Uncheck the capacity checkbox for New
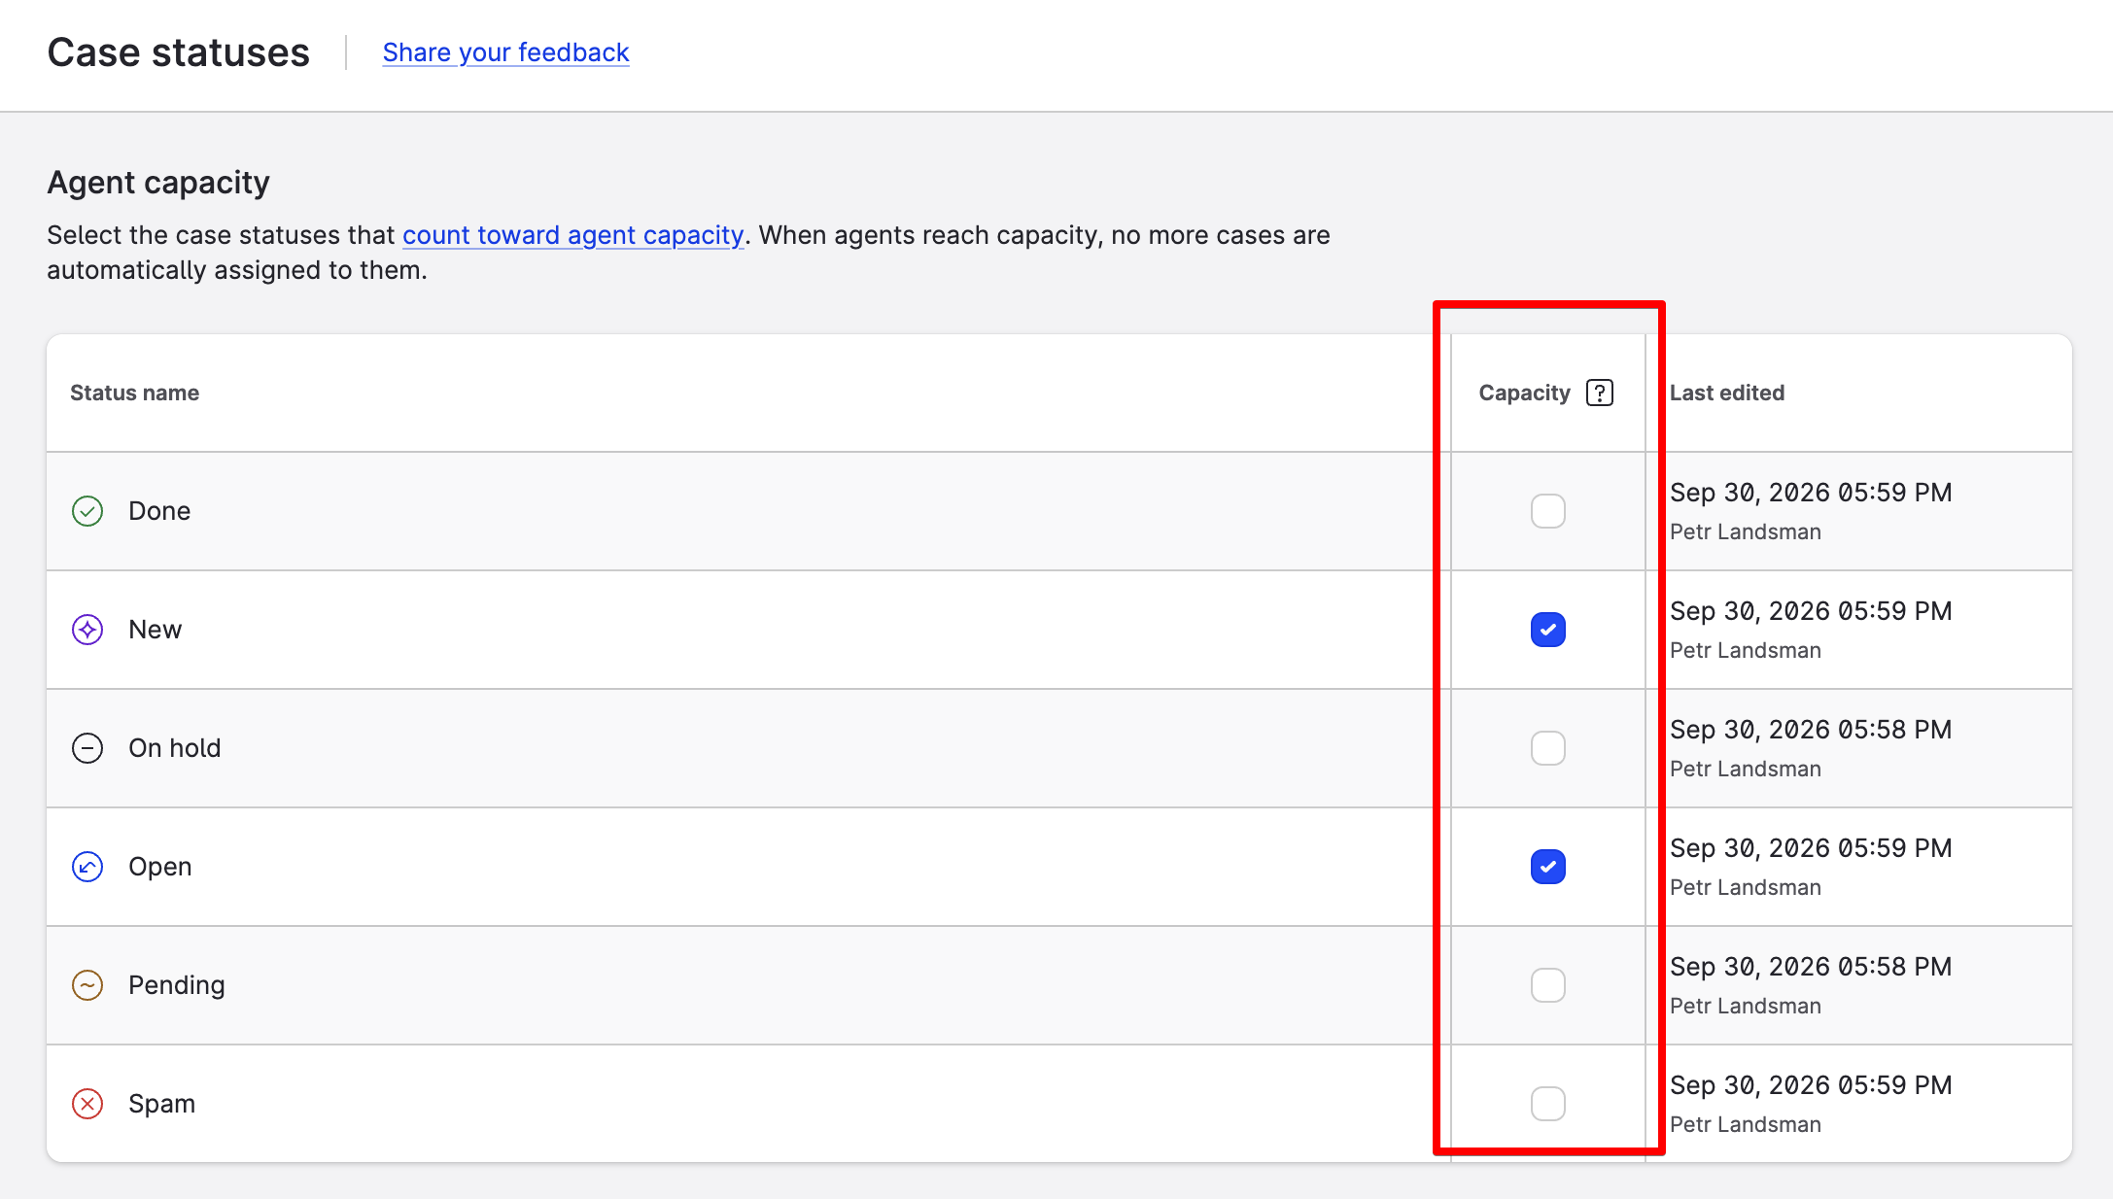The image size is (2113, 1199). pyautogui.click(x=1548, y=630)
